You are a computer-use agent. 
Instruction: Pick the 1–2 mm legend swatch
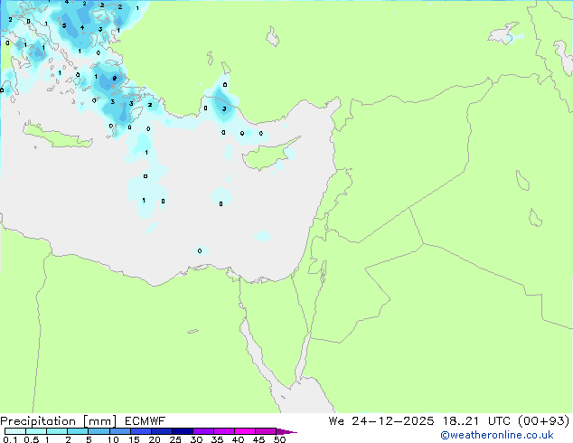tap(57, 431)
